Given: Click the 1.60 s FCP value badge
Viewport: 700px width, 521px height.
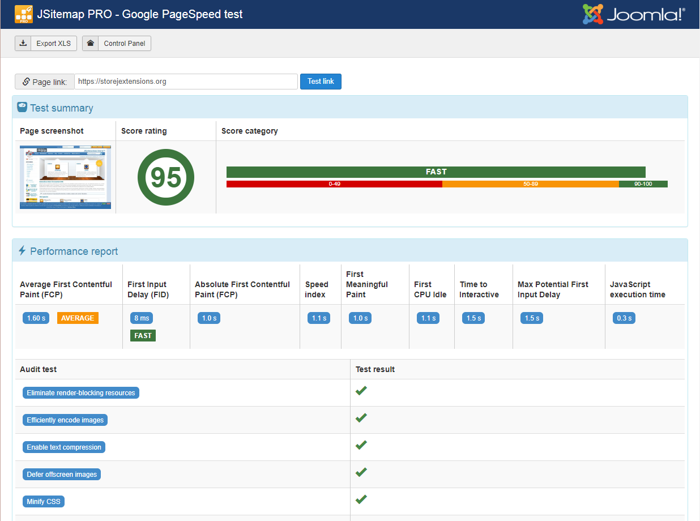Looking at the screenshot, I should 36,318.
